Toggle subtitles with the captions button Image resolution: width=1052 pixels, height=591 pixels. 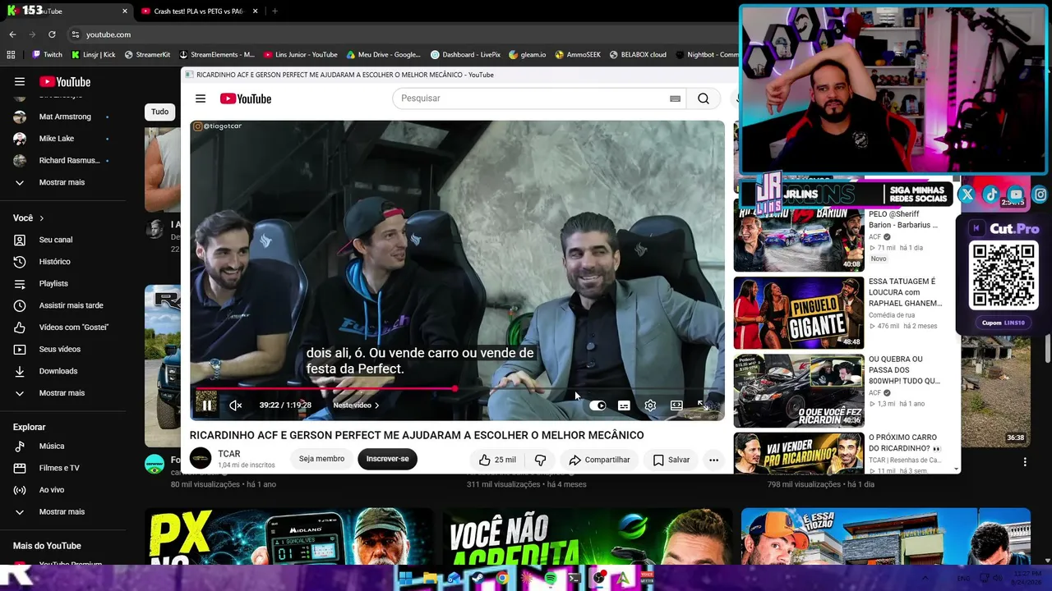[x=624, y=405]
